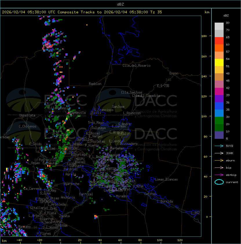241x244 pixels.
Task: Click the 'Lomas_Blancas' place label
Action: [x=166, y=179]
